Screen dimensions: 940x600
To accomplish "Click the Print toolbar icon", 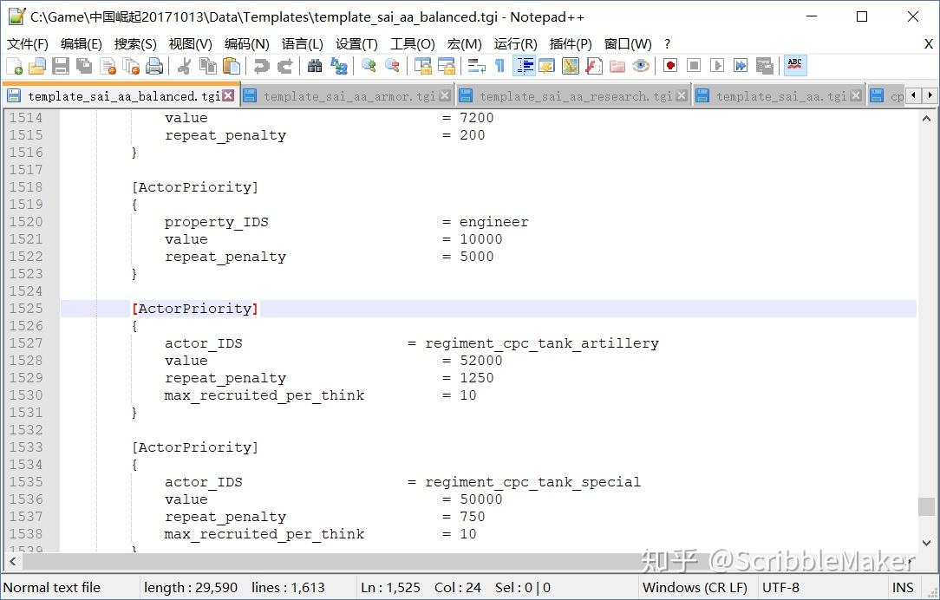I will coord(154,66).
